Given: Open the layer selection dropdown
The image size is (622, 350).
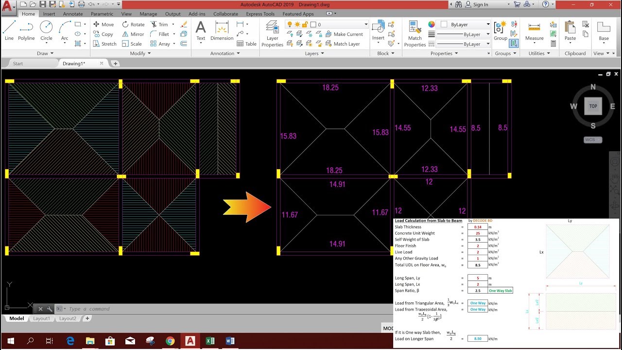Looking at the screenshot, I should point(366,24).
